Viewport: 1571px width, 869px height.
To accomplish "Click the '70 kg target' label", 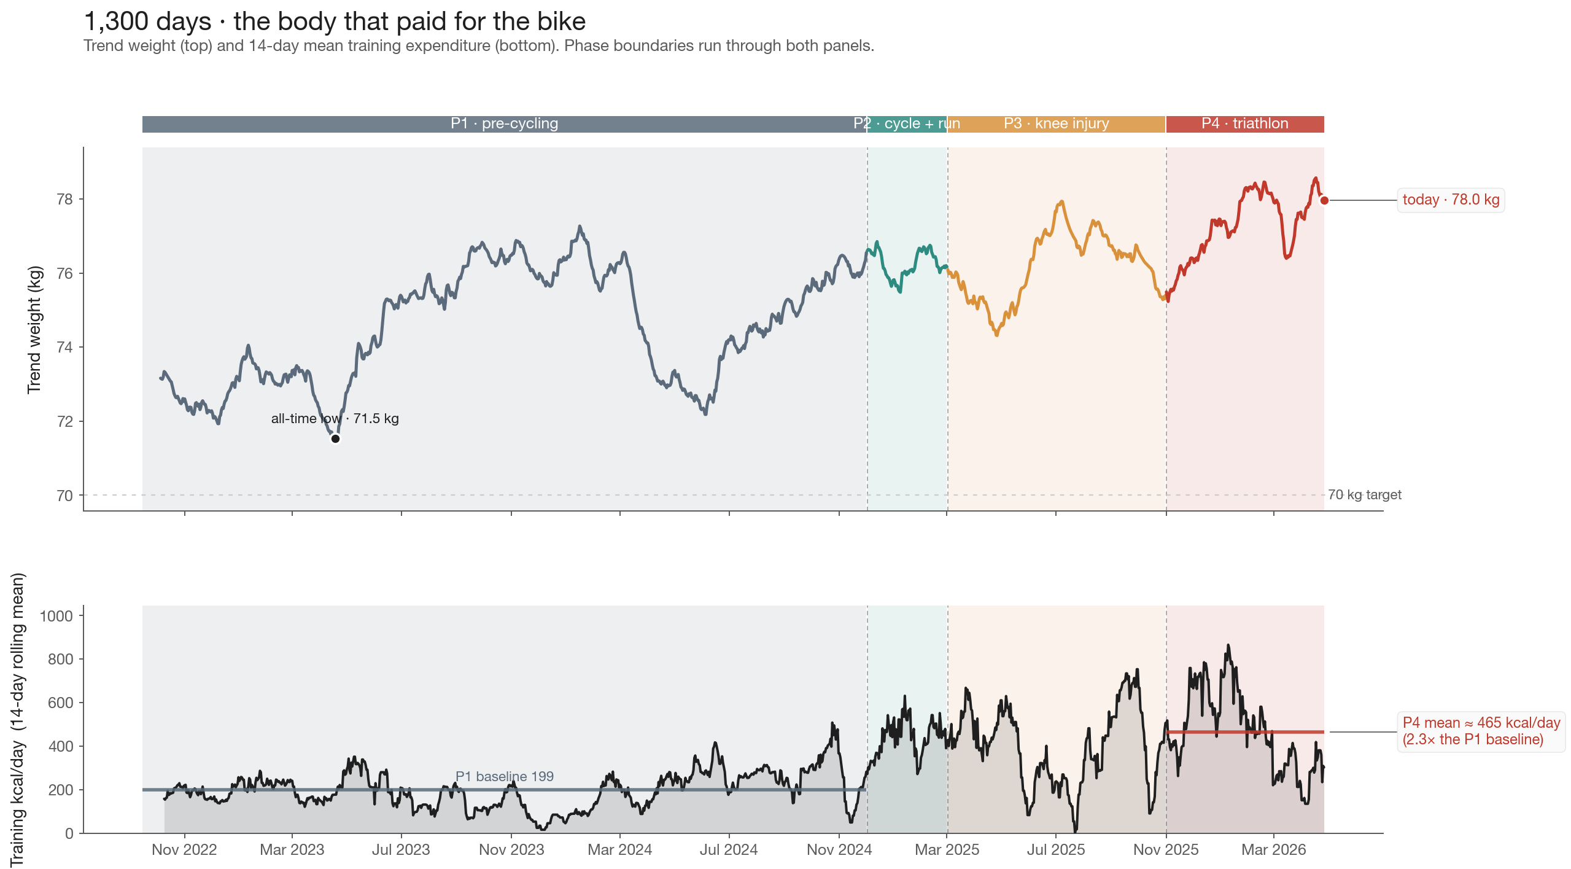I will coord(1364,495).
